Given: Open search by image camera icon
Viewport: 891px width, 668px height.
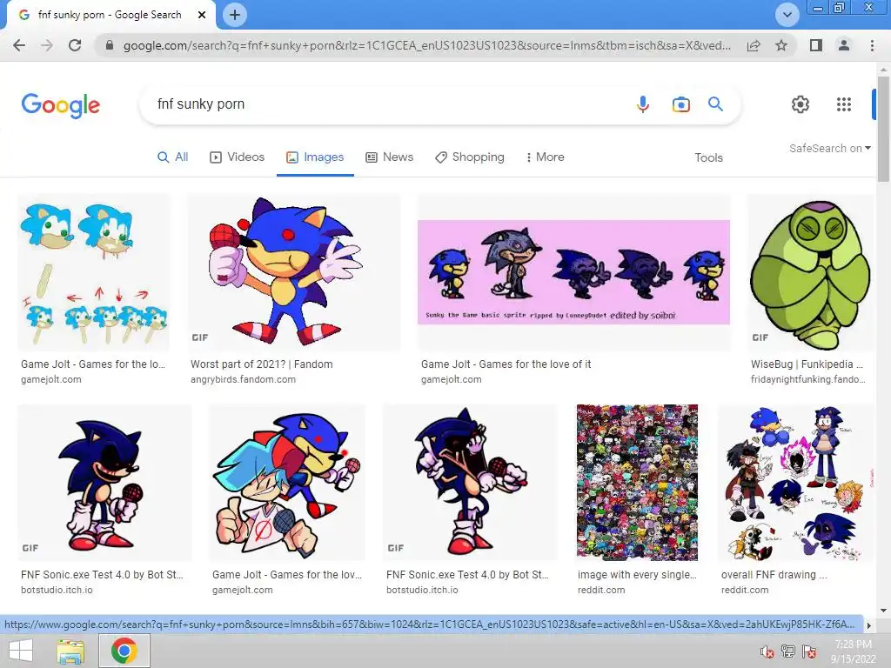Looking at the screenshot, I should click(x=680, y=104).
